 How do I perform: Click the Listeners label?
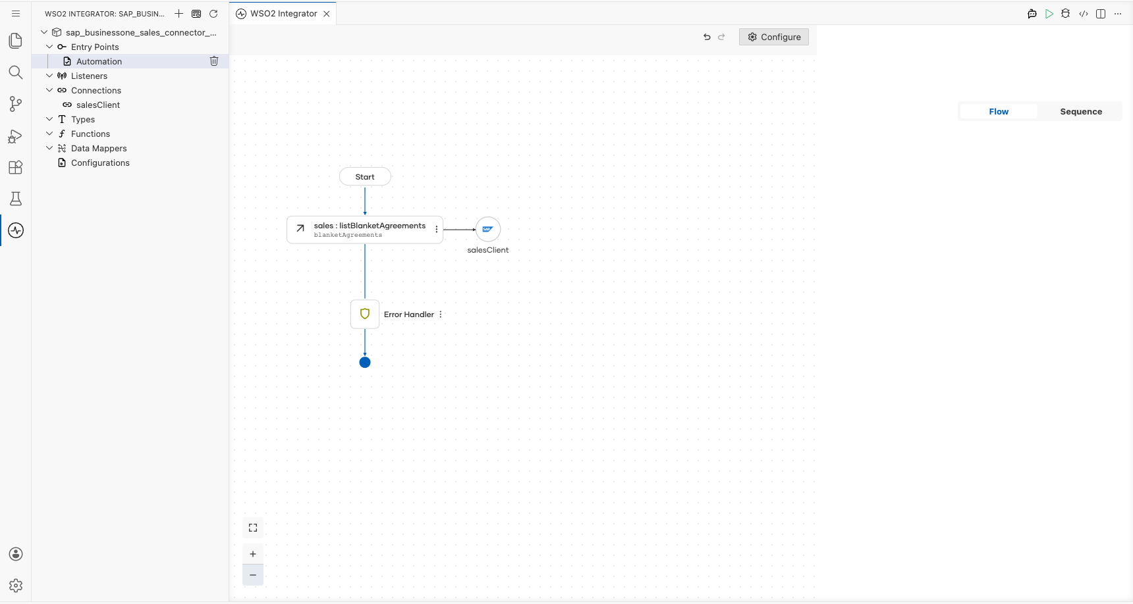[x=89, y=76]
